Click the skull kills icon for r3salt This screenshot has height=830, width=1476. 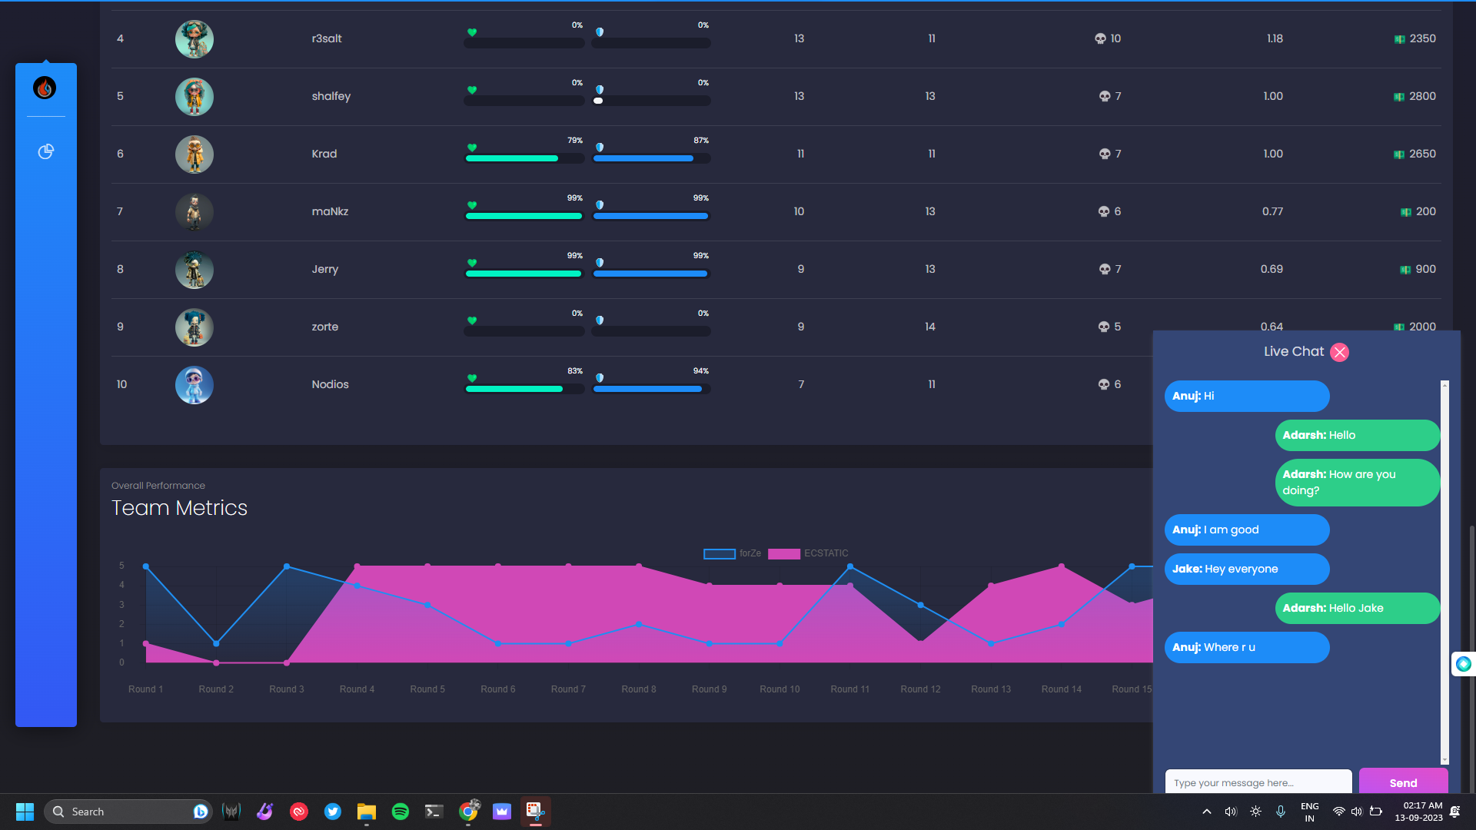tap(1100, 38)
